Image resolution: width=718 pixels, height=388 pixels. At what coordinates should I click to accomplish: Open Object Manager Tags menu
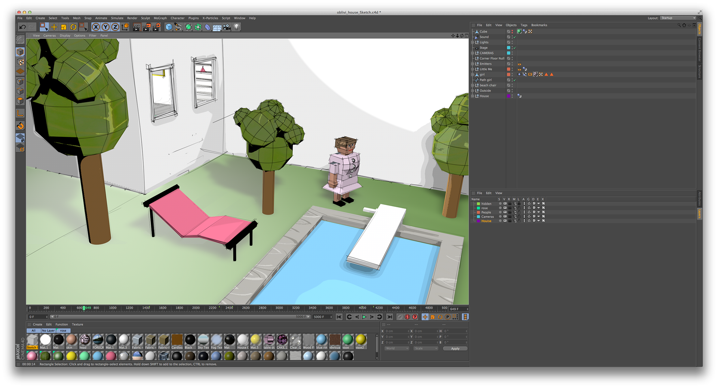click(x=524, y=25)
